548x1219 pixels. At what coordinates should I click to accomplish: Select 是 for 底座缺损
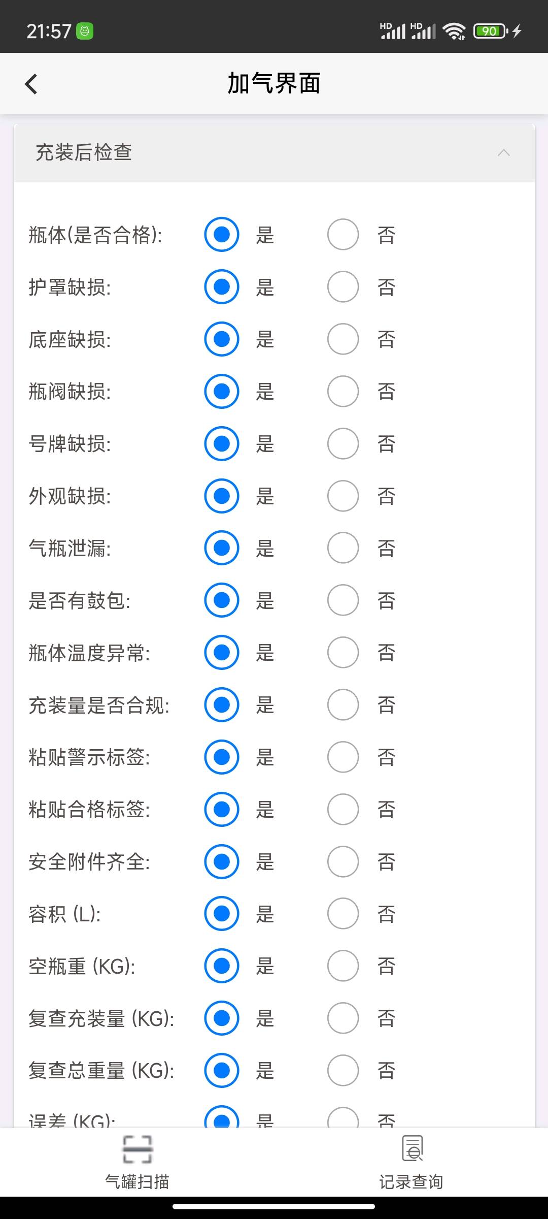tap(222, 339)
